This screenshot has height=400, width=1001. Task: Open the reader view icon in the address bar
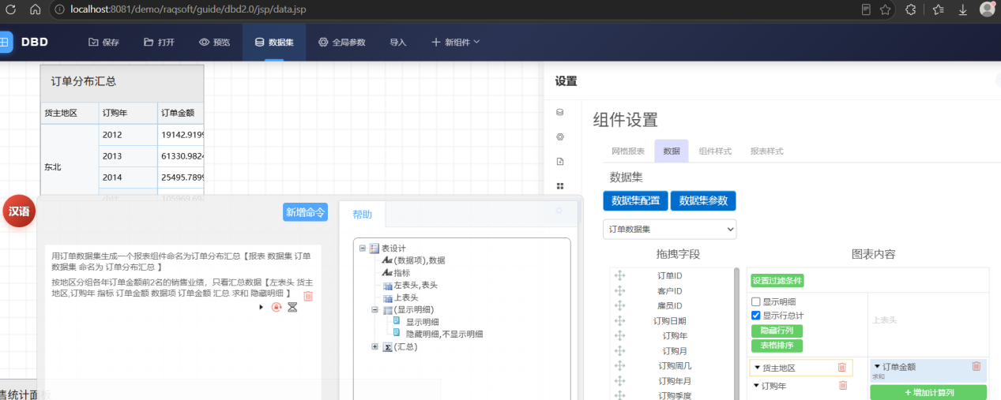tap(866, 9)
